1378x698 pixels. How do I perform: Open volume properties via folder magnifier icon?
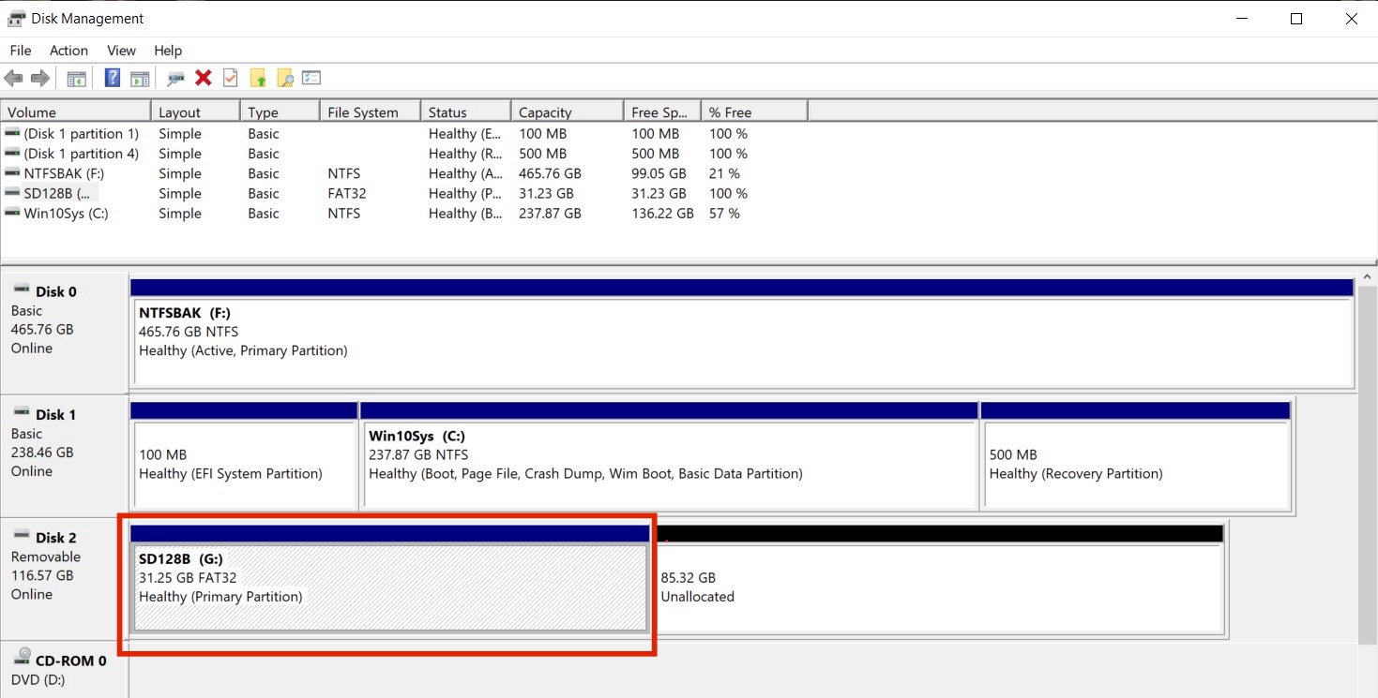[x=284, y=78]
